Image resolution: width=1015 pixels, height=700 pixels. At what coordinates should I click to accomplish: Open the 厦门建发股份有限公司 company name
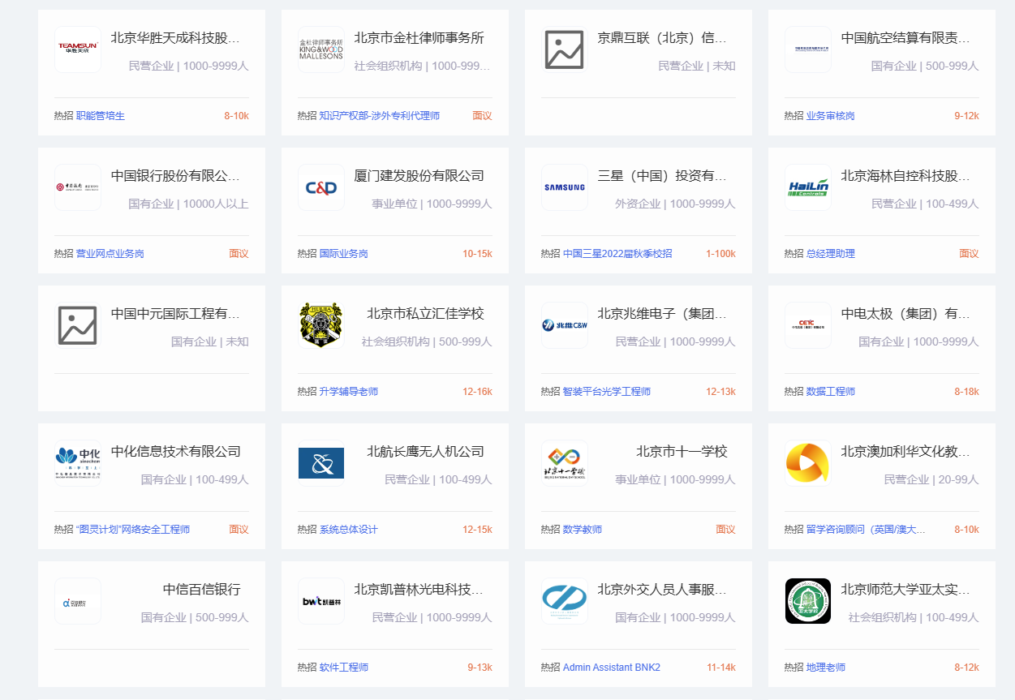click(419, 176)
